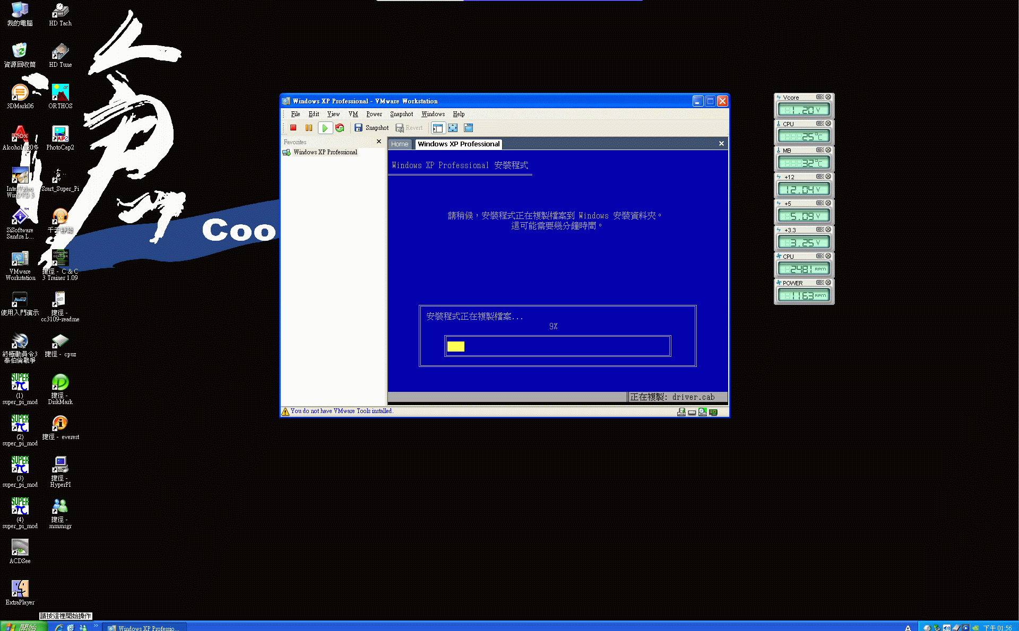Select the DiskMark shortcut icon
Image resolution: width=1019 pixels, height=631 pixels.
tap(60, 390)
